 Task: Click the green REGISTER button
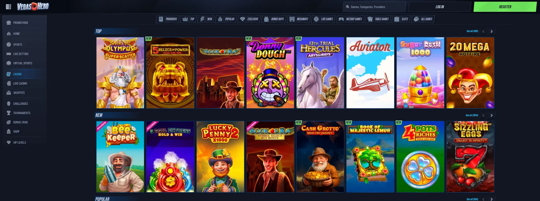point(505,7)
